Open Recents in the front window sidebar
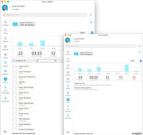 68,67
